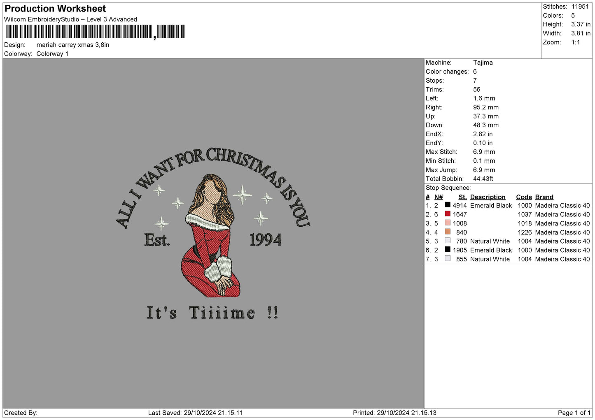
Task: Click the 'Wilcom EmbroideryStudio – Level 3 Advanced' line
Action: [x=70, y=19]
